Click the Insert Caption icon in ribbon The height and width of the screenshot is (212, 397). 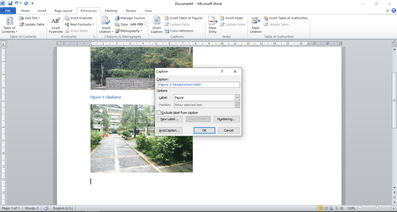click(x=157, y=21)
